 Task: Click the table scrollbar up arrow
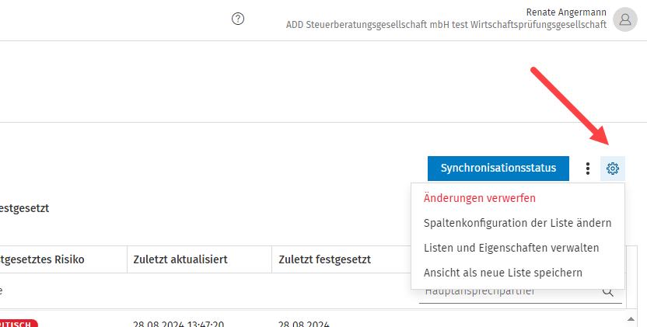pos(631,318)
